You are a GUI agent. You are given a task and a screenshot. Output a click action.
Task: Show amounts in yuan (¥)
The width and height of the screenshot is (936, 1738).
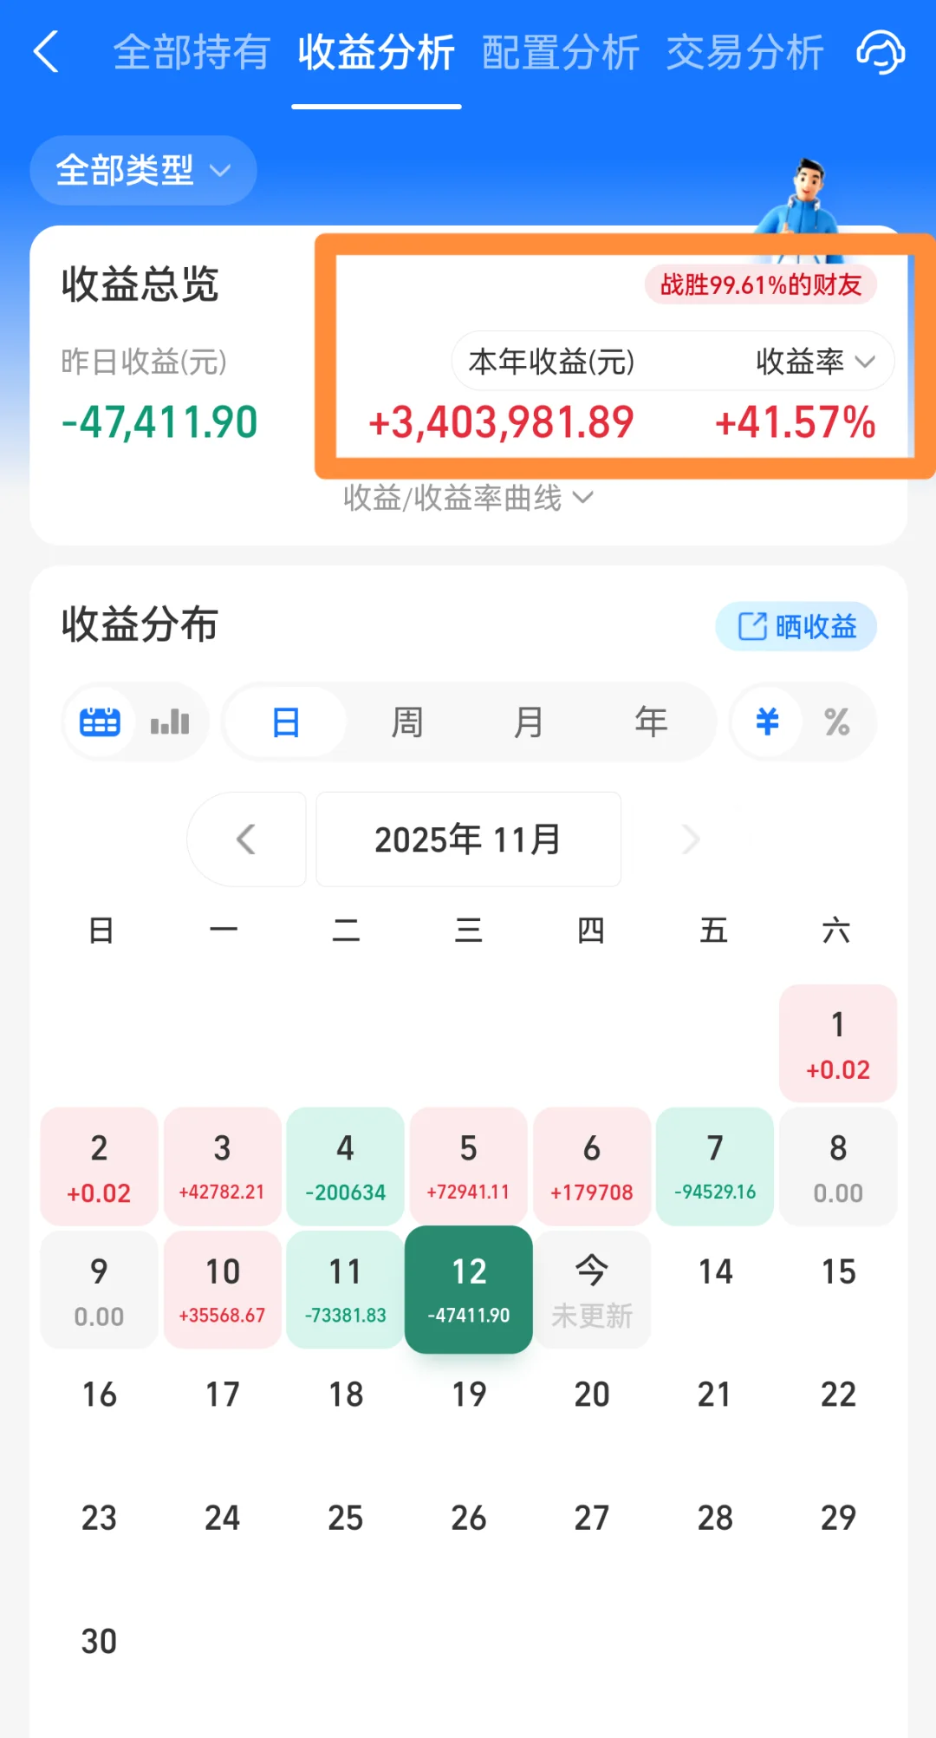pos(767,722)
